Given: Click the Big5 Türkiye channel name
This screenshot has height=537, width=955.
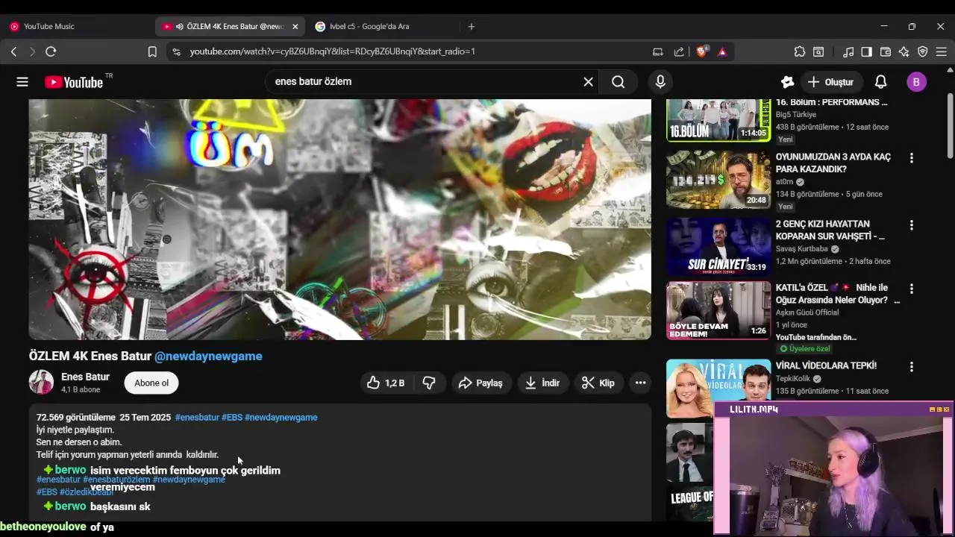Looking at the screenshot, I should [x=796, y=115].
